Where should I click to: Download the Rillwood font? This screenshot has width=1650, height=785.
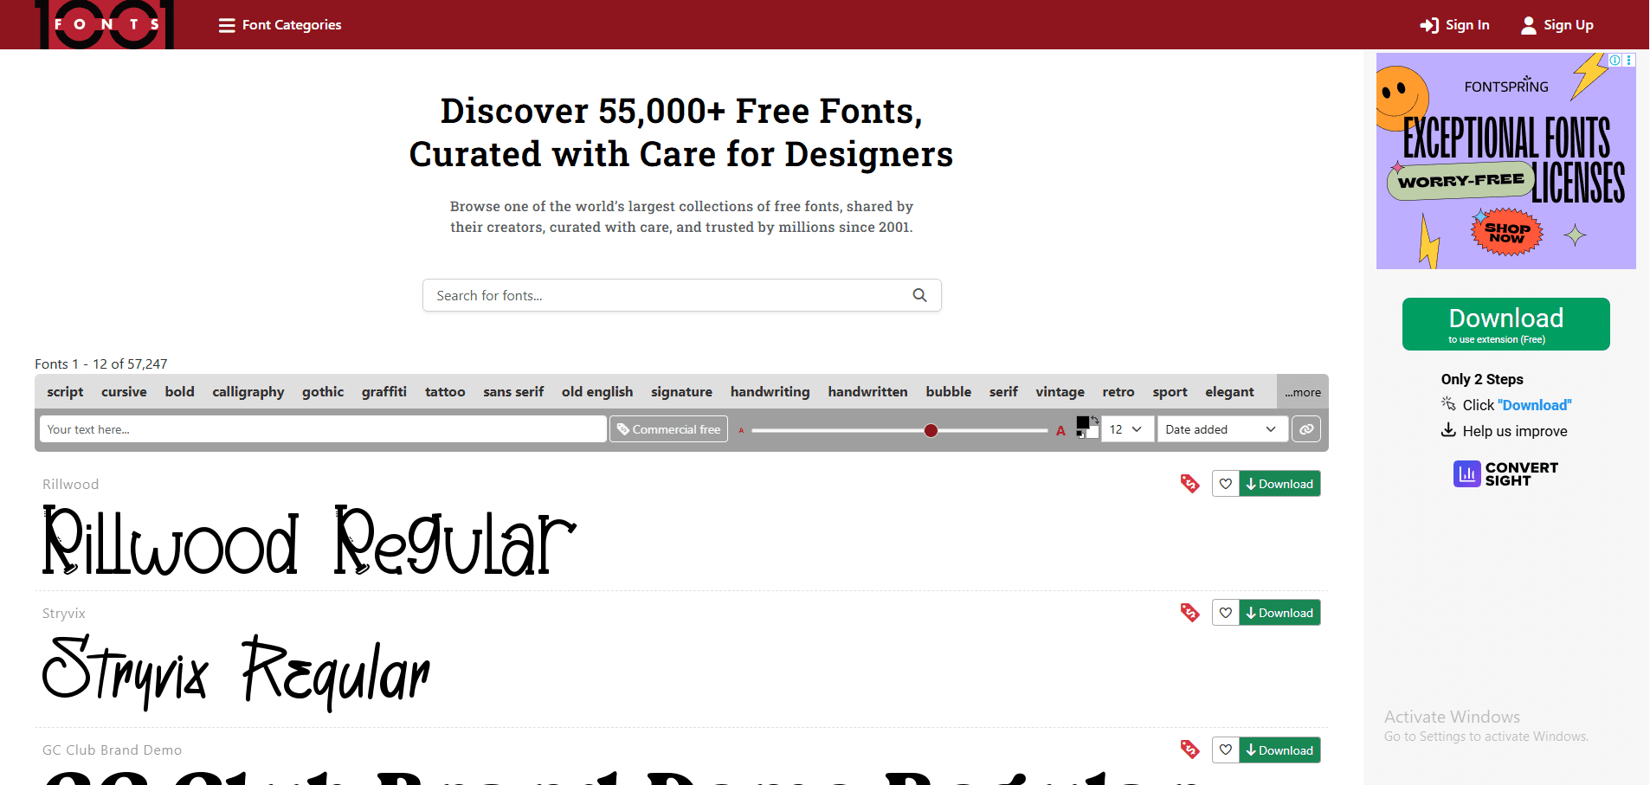pyautogui.click(x=1279, y=484)
